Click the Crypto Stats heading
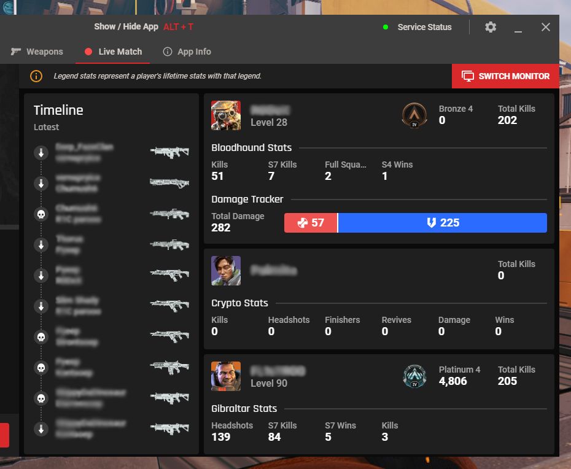 (239, 303)
